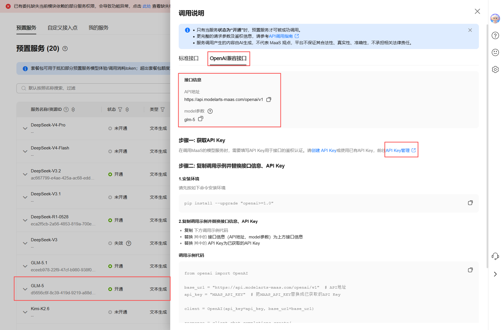Image resolution: width=501 pixels, height=330 pixels.
Task: Click the Kimi-K2.6 service name
Action: [40, 309]
